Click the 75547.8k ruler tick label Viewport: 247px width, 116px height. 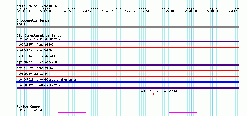(x=129, y=11)
